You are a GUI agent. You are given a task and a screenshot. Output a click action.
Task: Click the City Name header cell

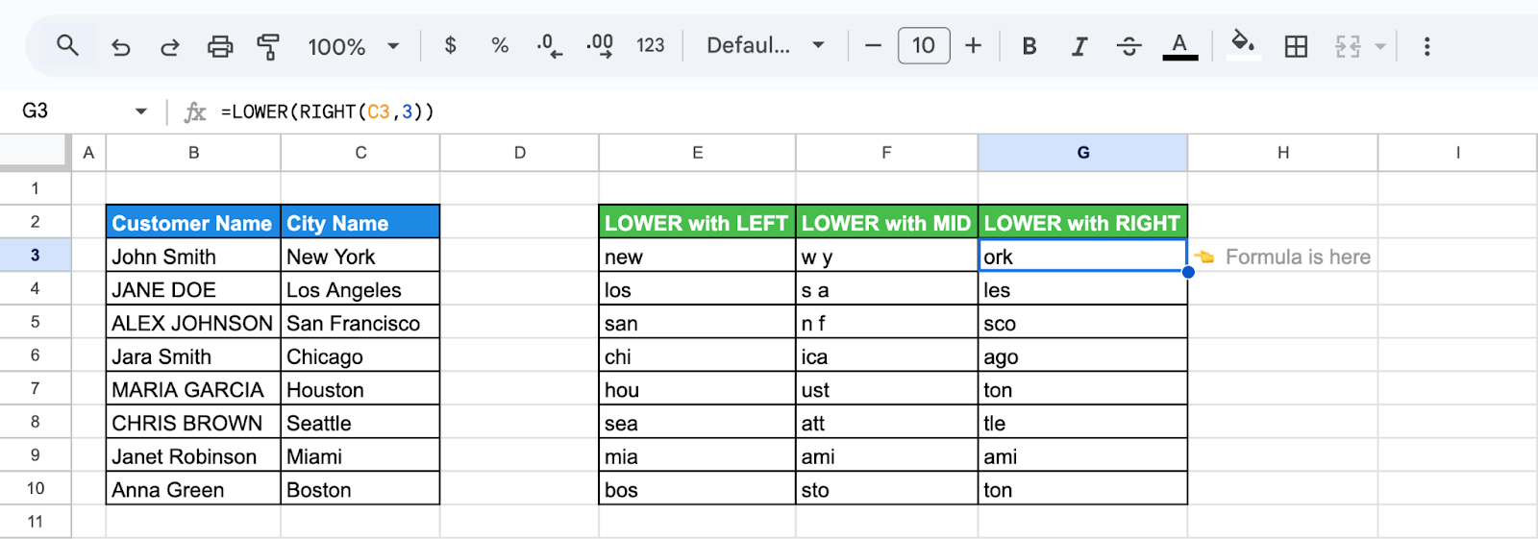pos(360,222)
